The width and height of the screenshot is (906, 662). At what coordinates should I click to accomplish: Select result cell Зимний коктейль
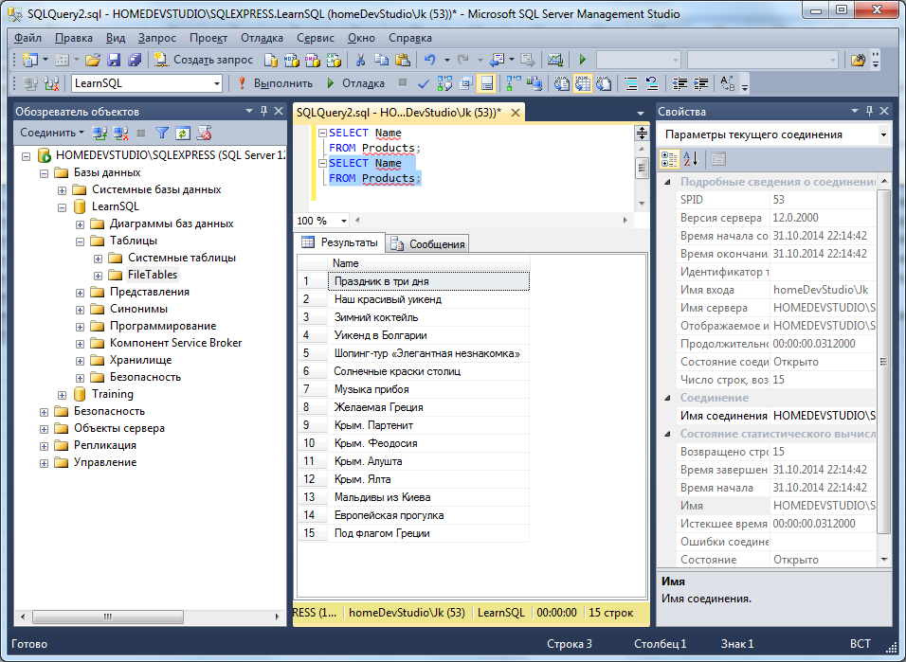click(428, 317)
